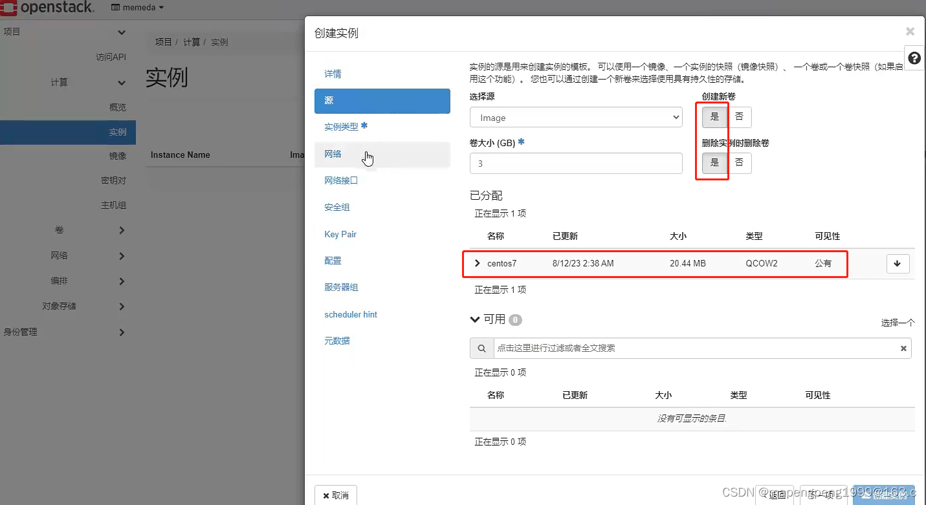Open the help question mark icon

pyautogui.click(x=914, y=58)
